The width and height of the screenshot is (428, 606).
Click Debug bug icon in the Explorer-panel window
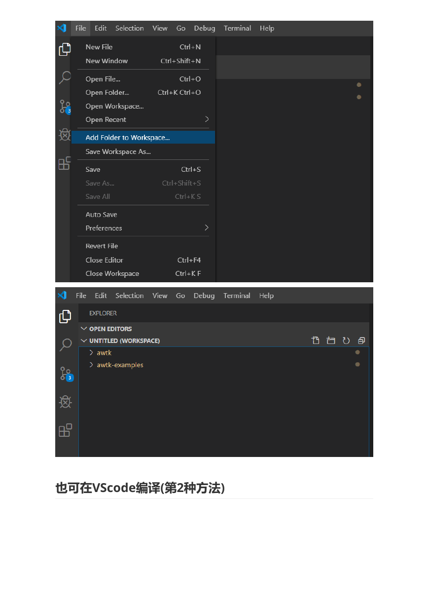pos(65,402)
